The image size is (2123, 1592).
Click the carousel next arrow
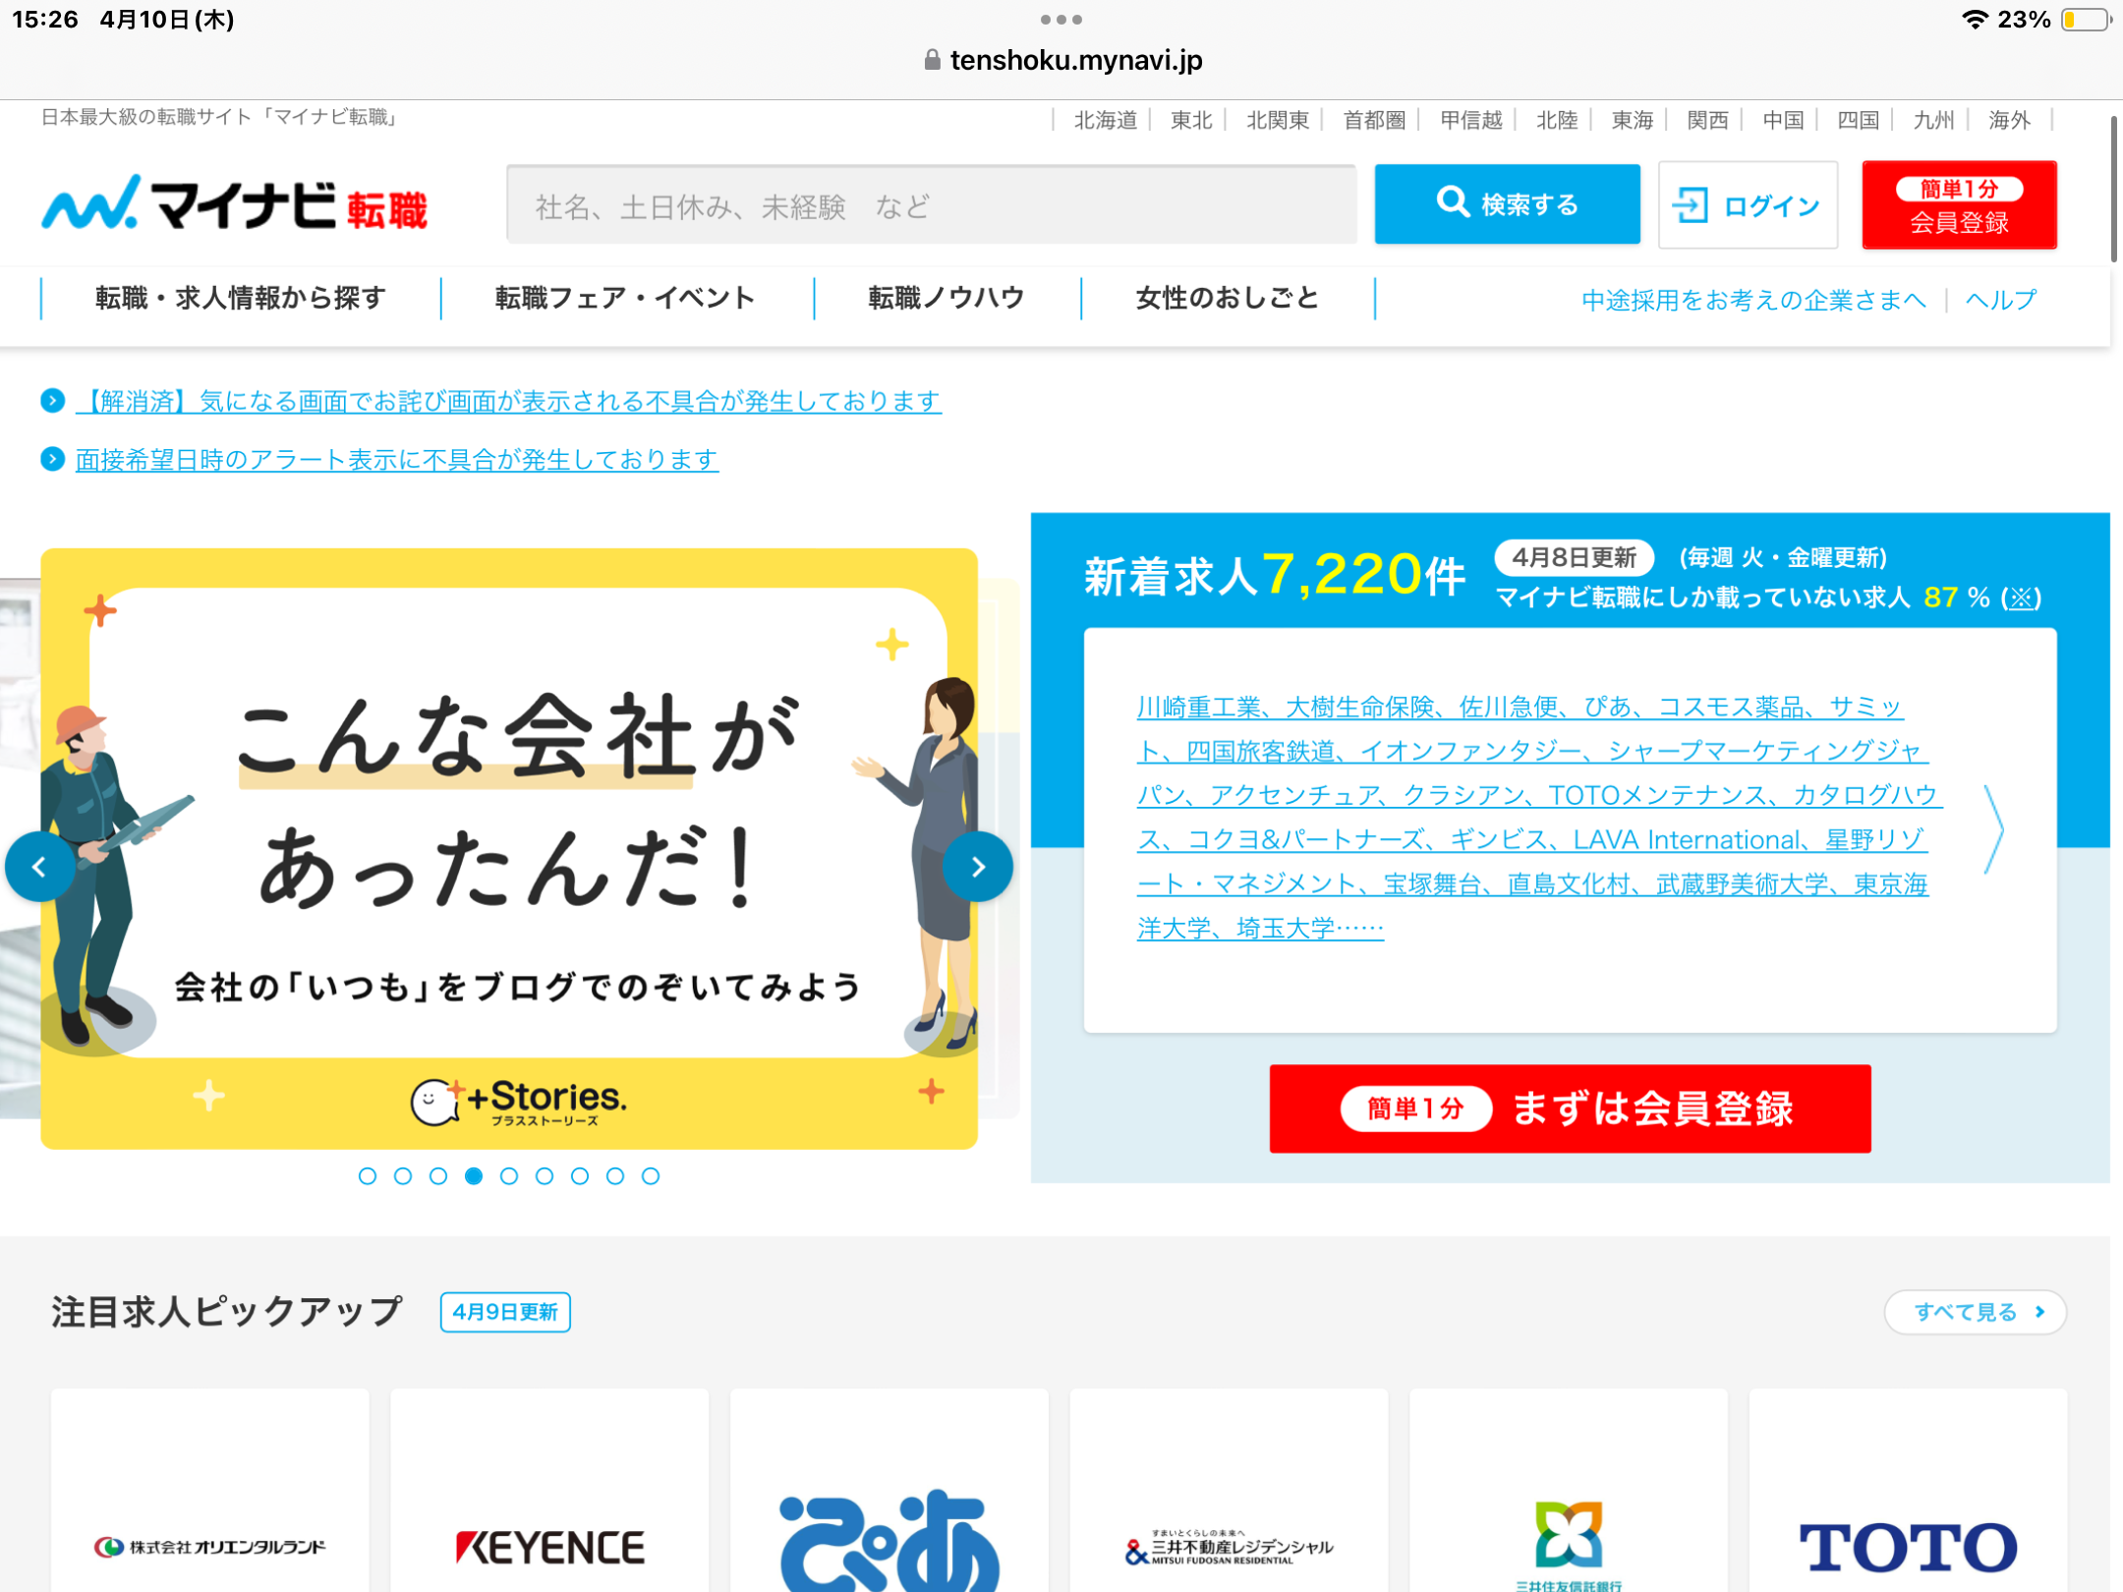(978, 867)
